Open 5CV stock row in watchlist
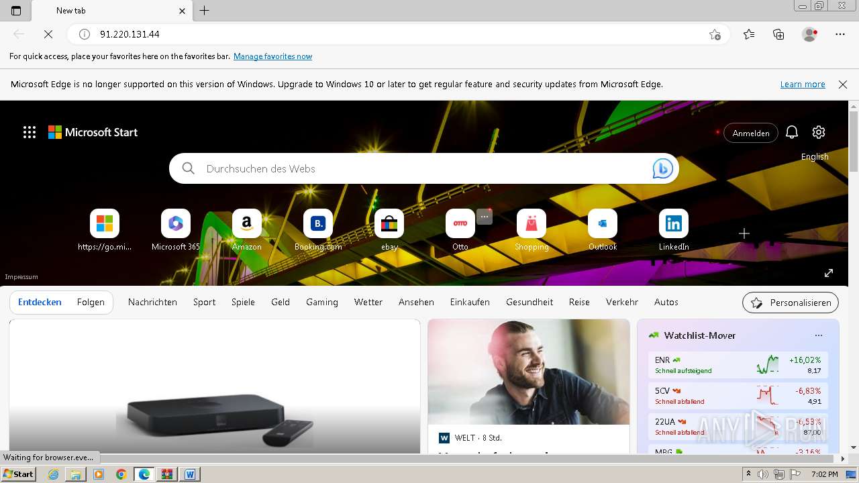859x483 pixels. (x=738, y=396)
